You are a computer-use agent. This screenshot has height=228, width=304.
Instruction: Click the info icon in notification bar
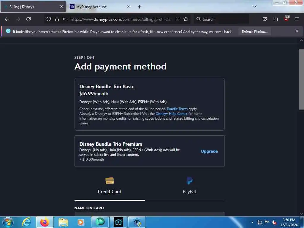click(x=8, y=31)
